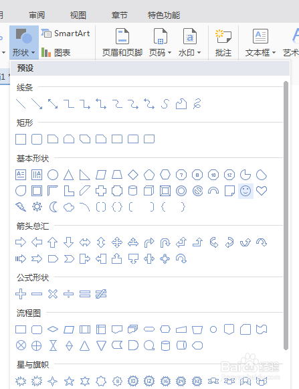Select the cross plus basic shape

(101, 191)
